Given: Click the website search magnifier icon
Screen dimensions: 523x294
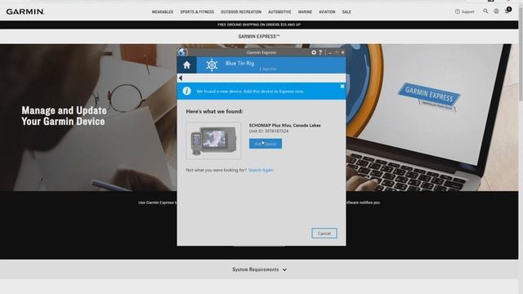Looking at the screenshot, I should pyautogui.click(x=485, y=11).
